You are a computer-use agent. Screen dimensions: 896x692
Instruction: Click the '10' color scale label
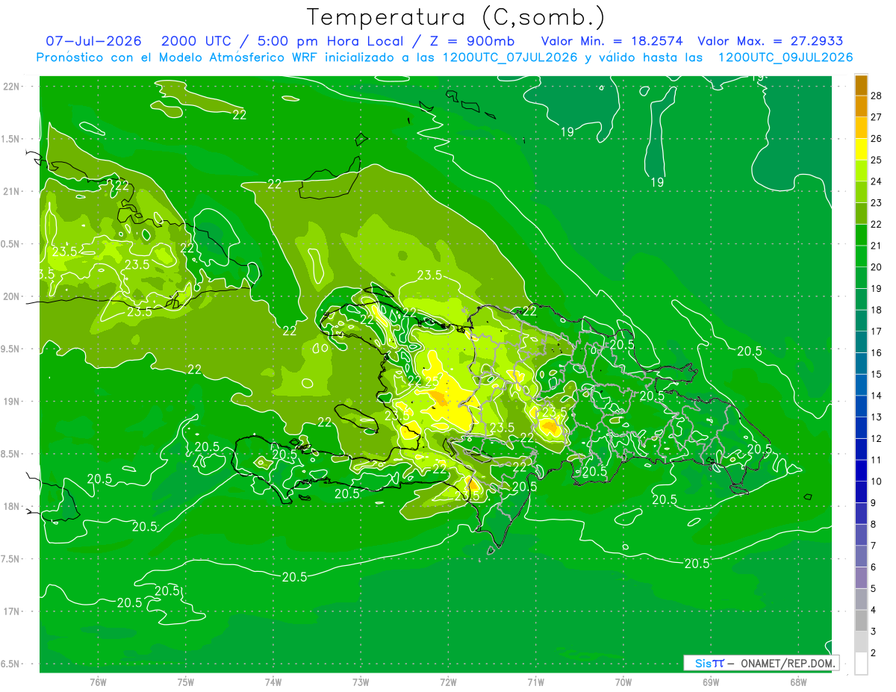tap(877, 481)
